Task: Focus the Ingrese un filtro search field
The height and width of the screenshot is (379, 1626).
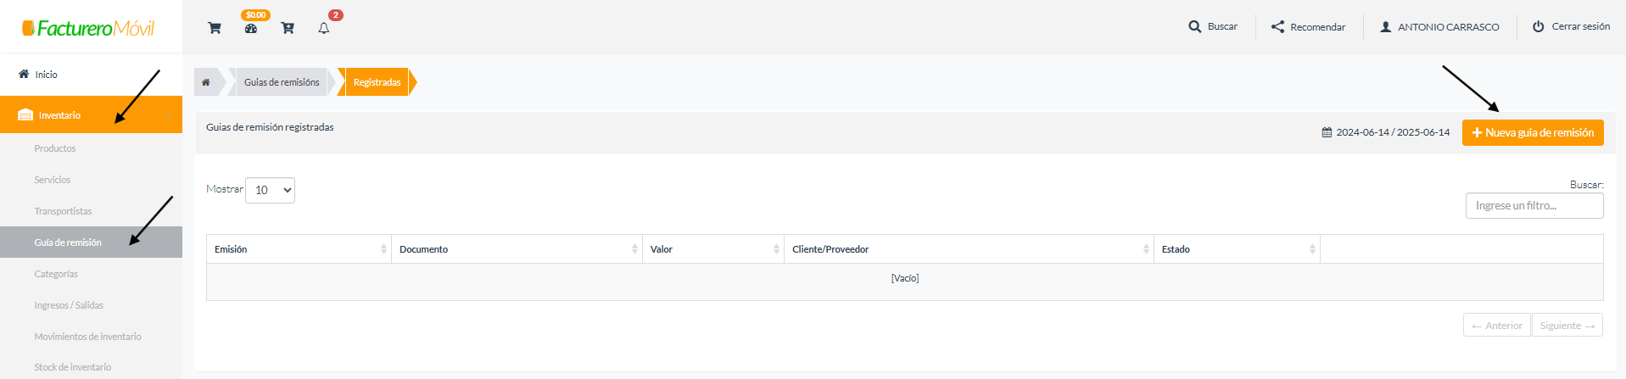Action: [x=1534, y=205]
